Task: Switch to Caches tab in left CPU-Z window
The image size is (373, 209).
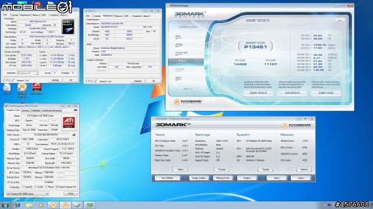Action: 15,15
